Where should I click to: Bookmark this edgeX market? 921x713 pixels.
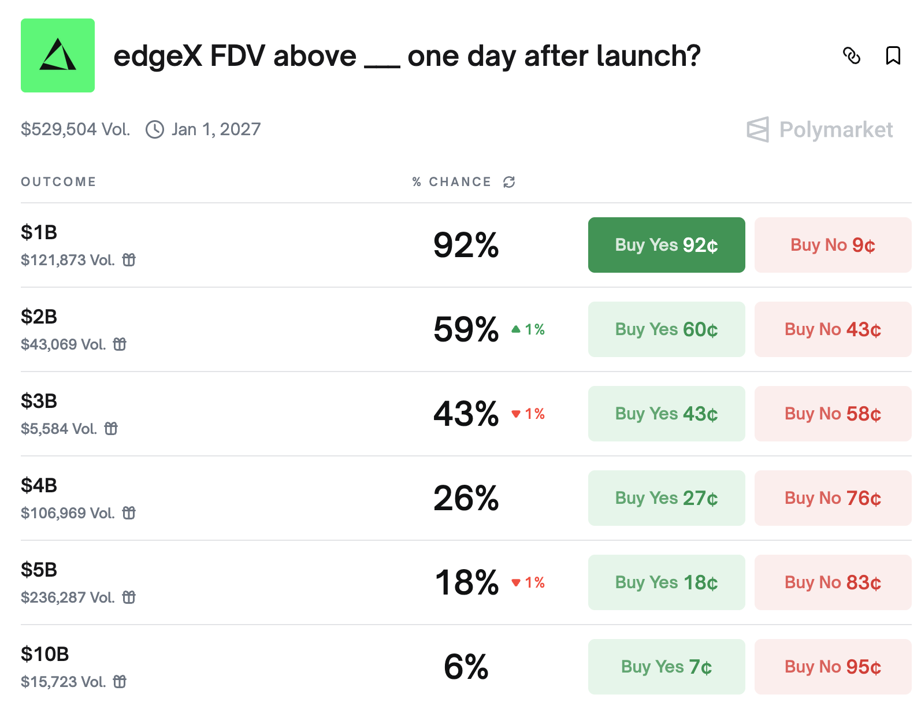click(x=893, y=55)
